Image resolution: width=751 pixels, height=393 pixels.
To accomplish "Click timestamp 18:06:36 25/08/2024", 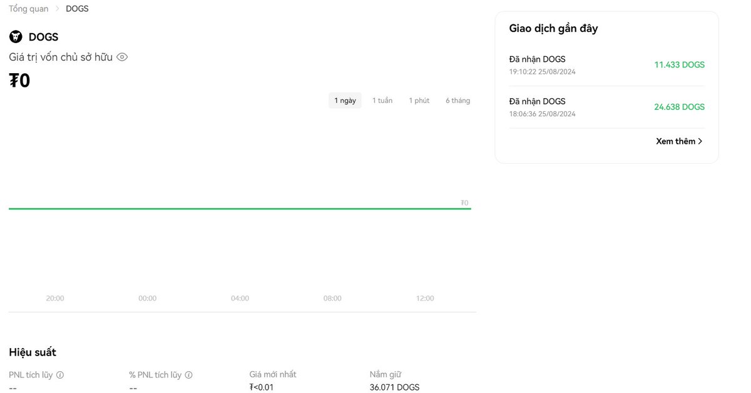I will (543, 114).
